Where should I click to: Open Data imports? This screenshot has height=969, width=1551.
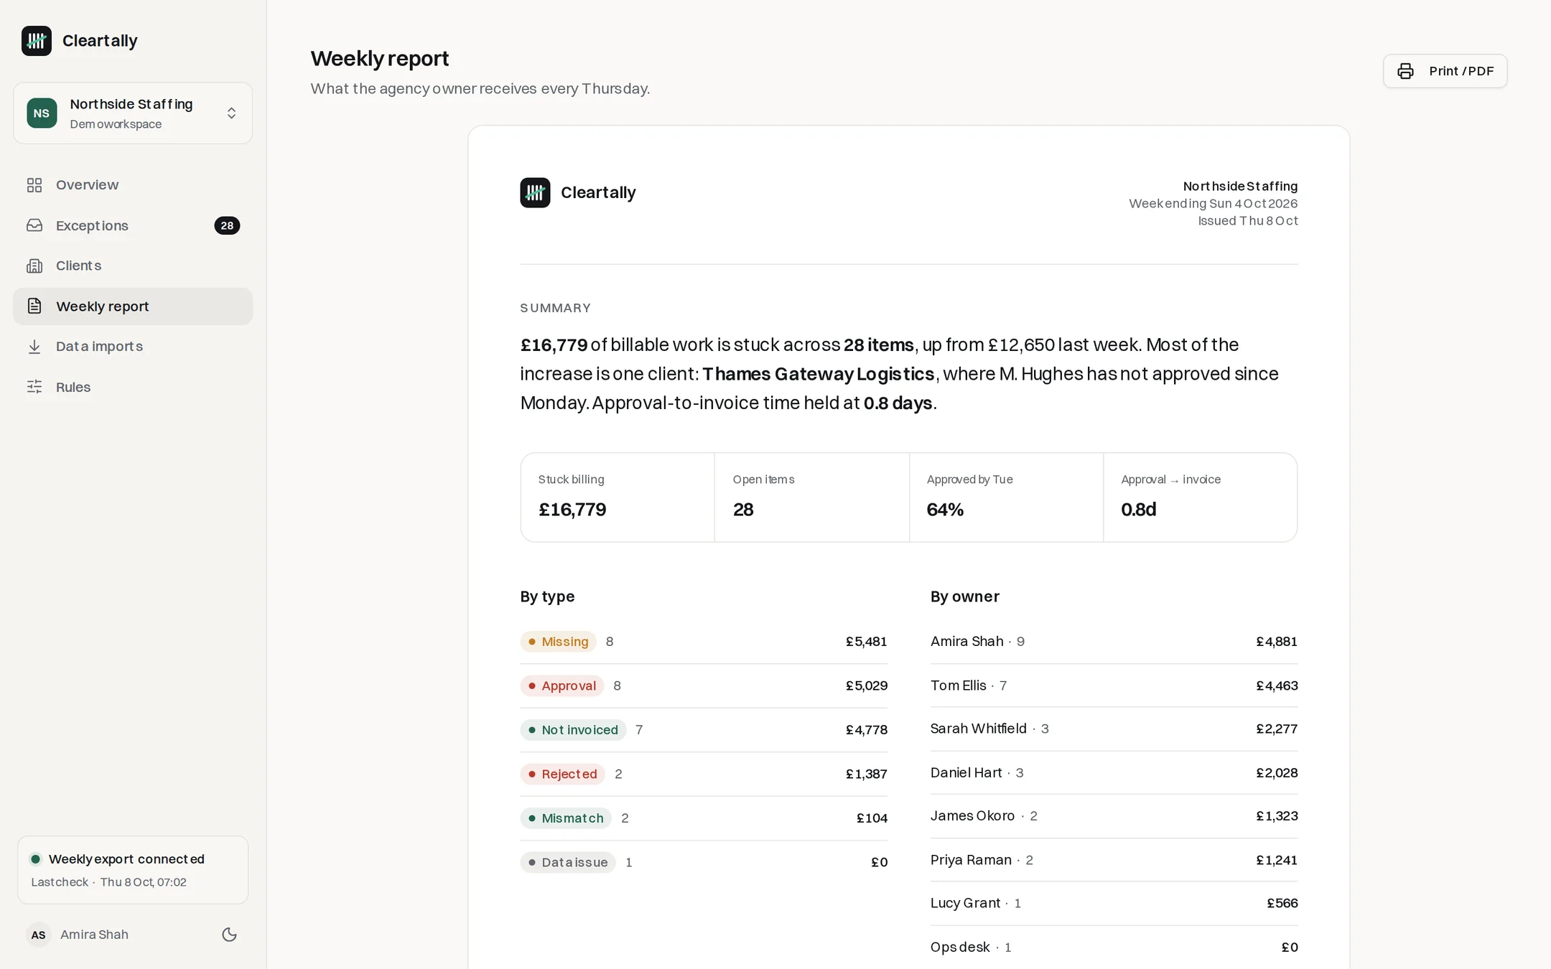133,347
